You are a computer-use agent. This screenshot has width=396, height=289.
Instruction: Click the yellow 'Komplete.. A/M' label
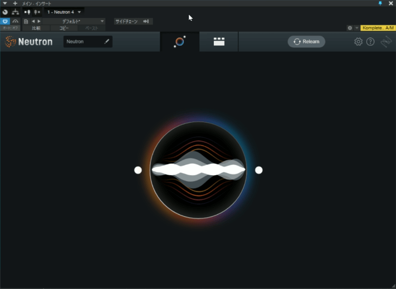[378, 28]
